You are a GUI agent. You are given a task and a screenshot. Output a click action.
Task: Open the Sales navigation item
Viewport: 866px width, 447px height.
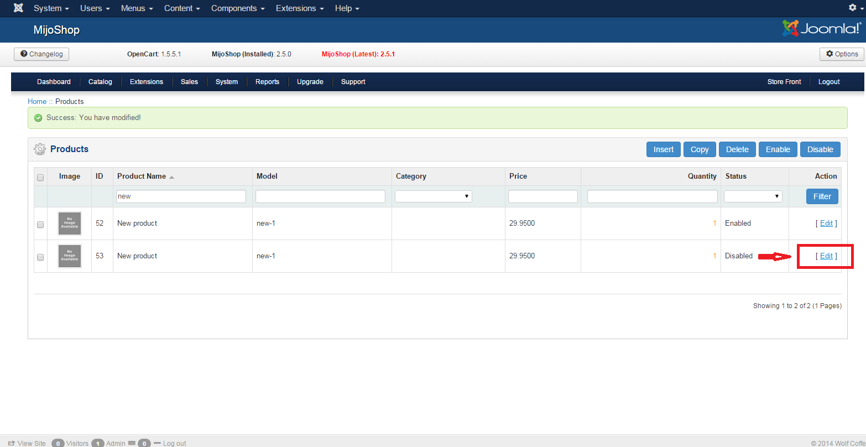(189, 82)
